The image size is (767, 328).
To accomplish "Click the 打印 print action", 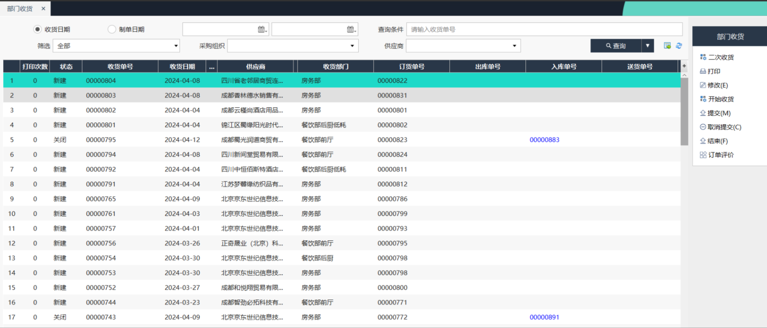I will point(713,71).
